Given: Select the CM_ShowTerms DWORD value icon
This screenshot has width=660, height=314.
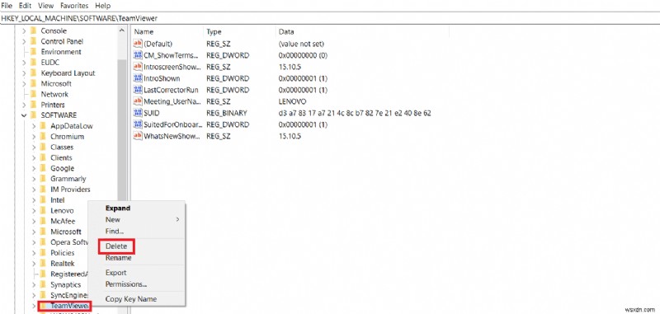Looking at the screenshot, I should (x=138, y=55).
